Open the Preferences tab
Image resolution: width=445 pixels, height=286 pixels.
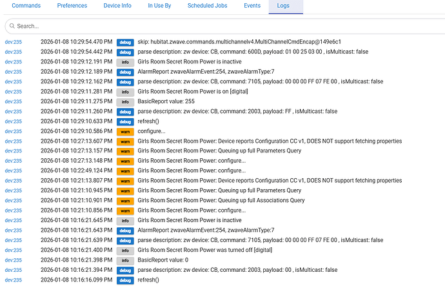(72, 6)
